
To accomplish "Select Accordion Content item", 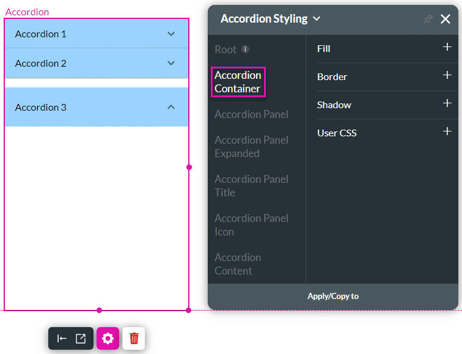I will pyautogui.click(x=238, y=264).
